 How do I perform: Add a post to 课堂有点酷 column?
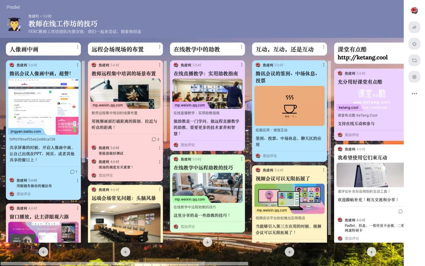pyautogui.click(x=371, y=252)
